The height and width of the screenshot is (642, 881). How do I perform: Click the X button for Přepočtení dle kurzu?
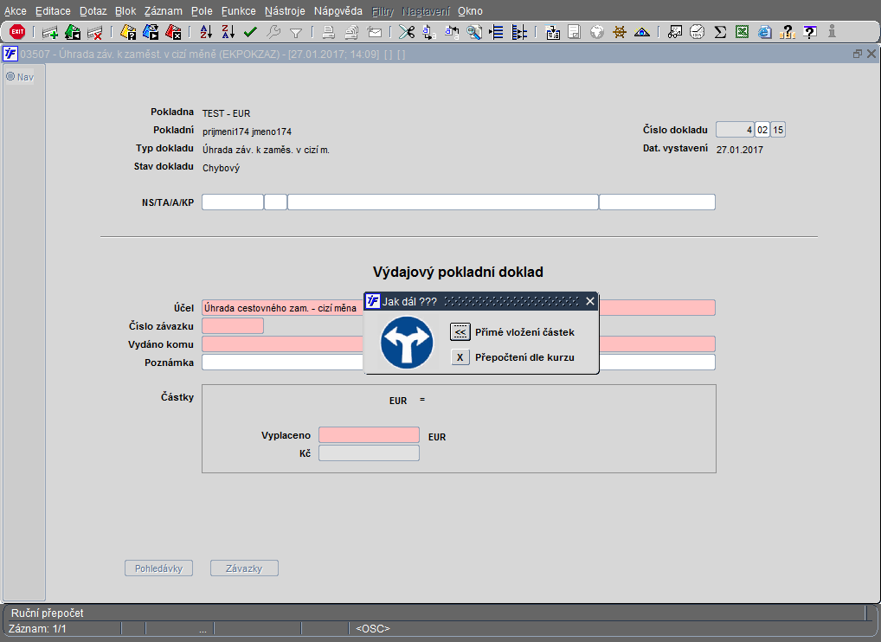[460, 357]
